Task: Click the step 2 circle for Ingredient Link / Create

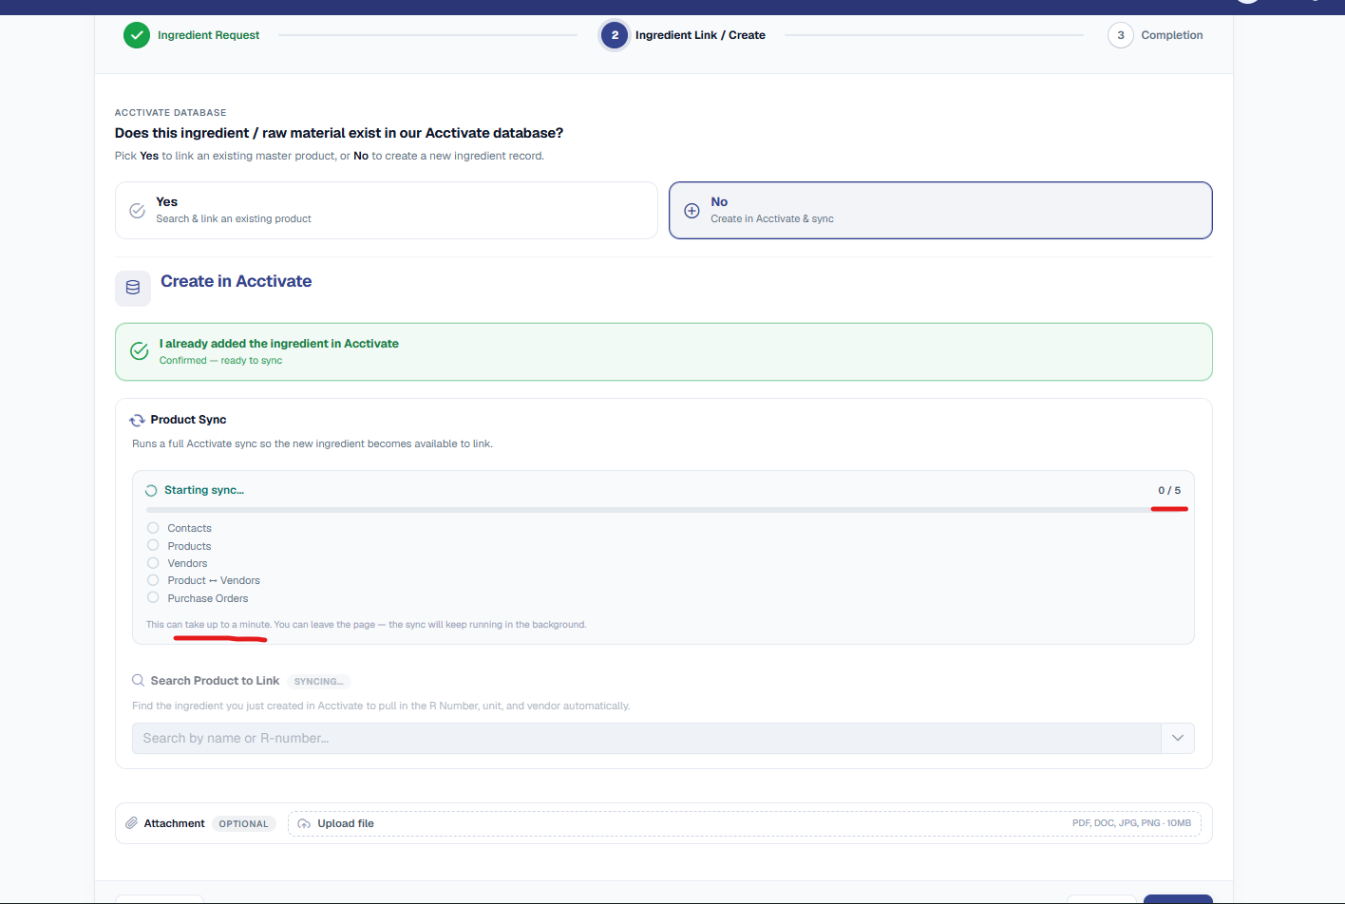Action: [x=615, y=35]
